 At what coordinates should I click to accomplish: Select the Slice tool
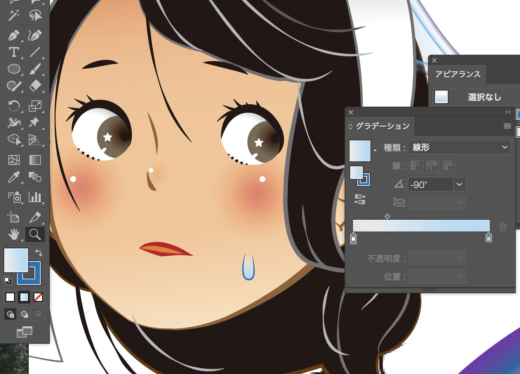click(x=35, y=218)
